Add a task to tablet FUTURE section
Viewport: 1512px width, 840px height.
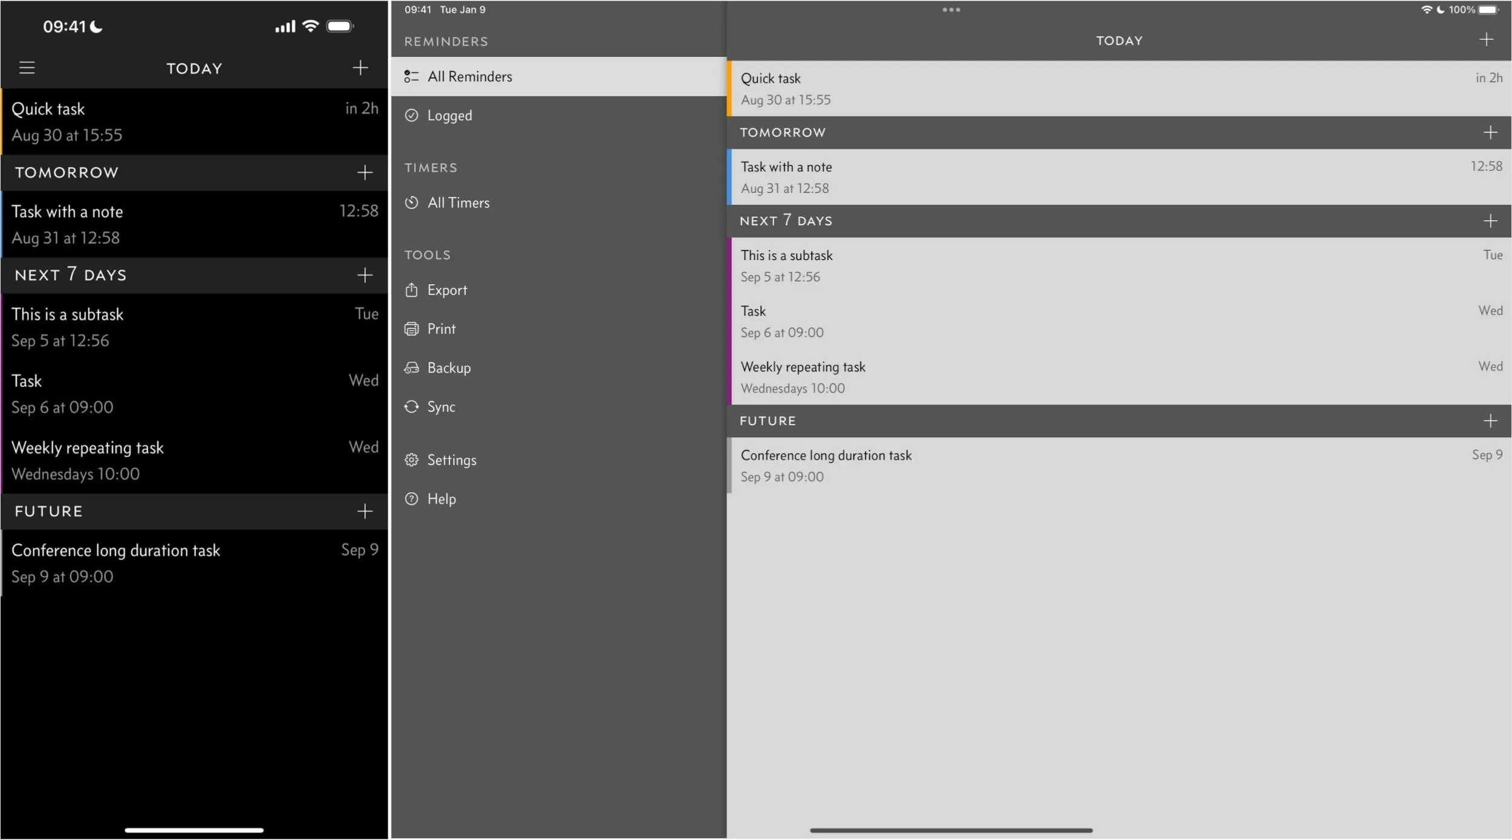pos(1490,421)
